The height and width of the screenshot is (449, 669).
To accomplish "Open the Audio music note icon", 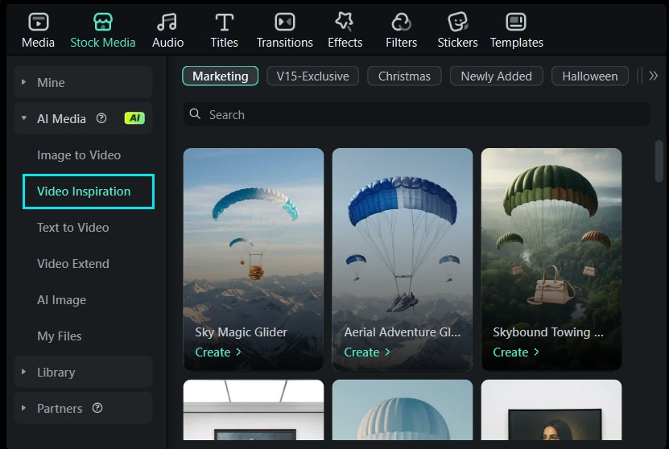I will point(167,22).
